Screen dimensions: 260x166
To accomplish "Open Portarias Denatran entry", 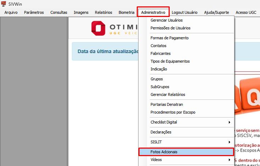I will click(166, 104).
